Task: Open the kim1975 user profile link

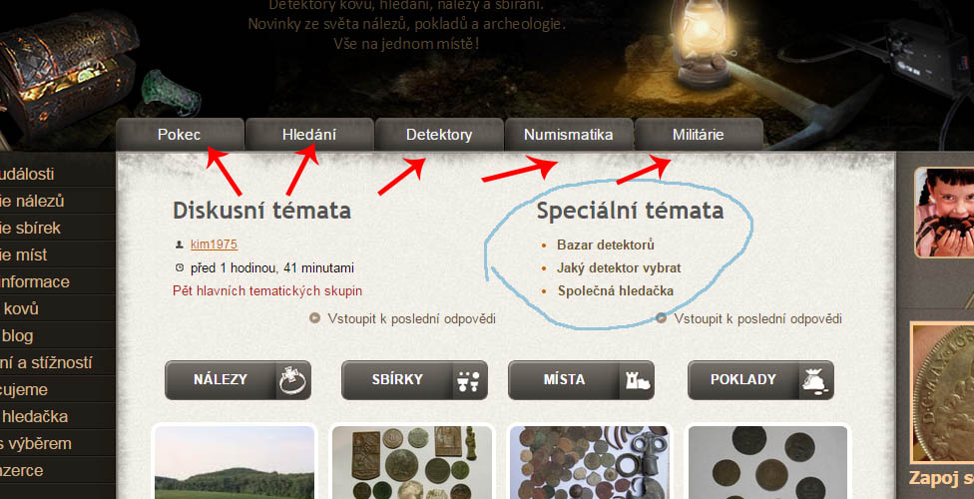Action: click(x=214, y=245)
